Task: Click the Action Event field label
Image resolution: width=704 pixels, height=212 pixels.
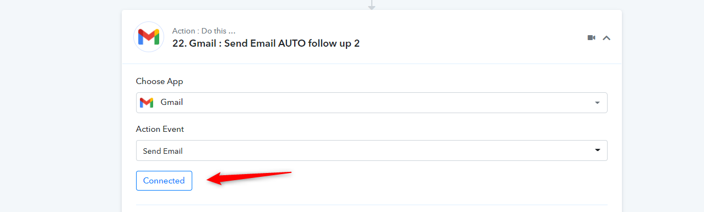Action: (x=160, y=129)
